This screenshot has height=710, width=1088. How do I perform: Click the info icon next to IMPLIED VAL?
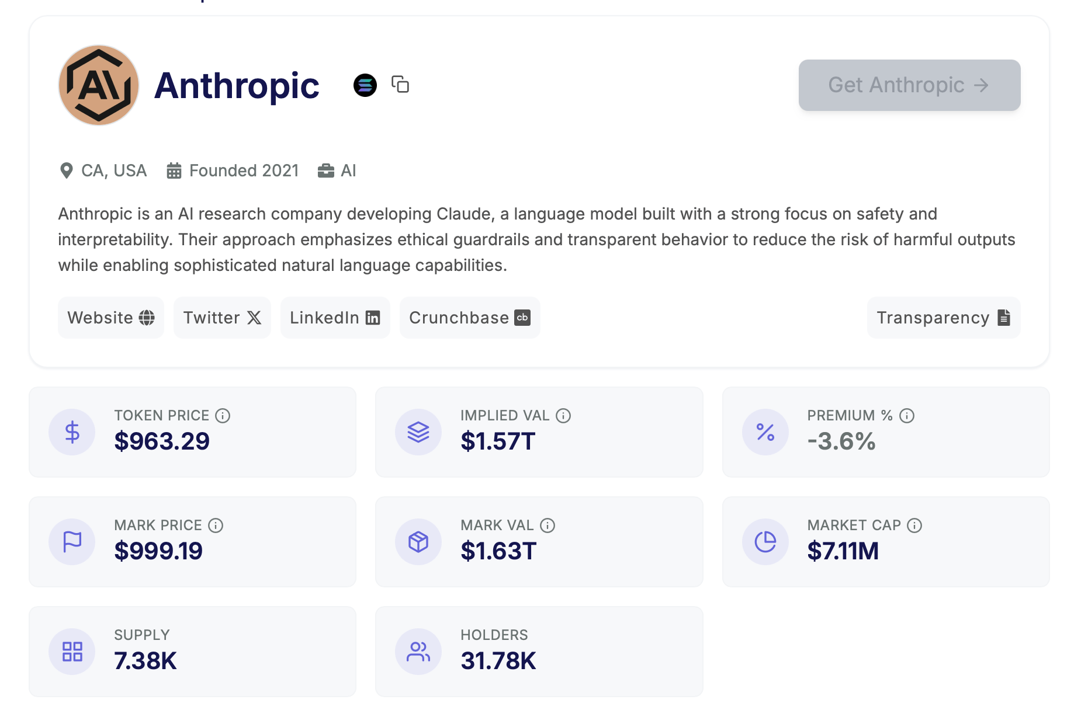563,416
